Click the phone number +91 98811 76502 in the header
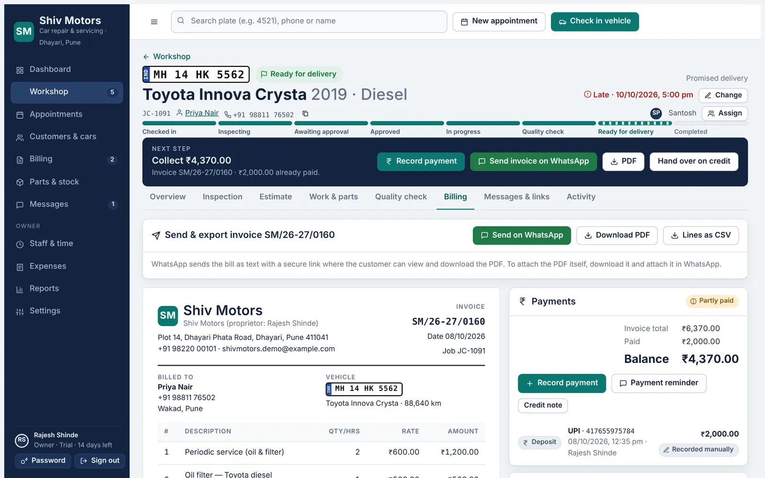The image size is (765, 478). pos(263,115)
